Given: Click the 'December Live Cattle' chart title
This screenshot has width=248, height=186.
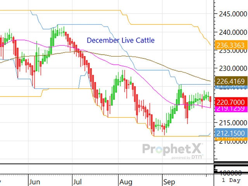Looking at the screenshot, I should (x=121, y=40).
